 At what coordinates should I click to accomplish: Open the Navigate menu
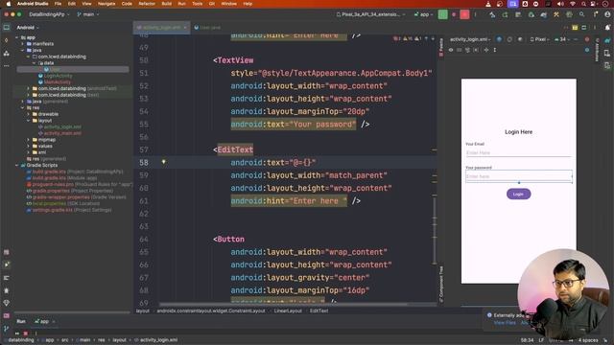point(106,4)
